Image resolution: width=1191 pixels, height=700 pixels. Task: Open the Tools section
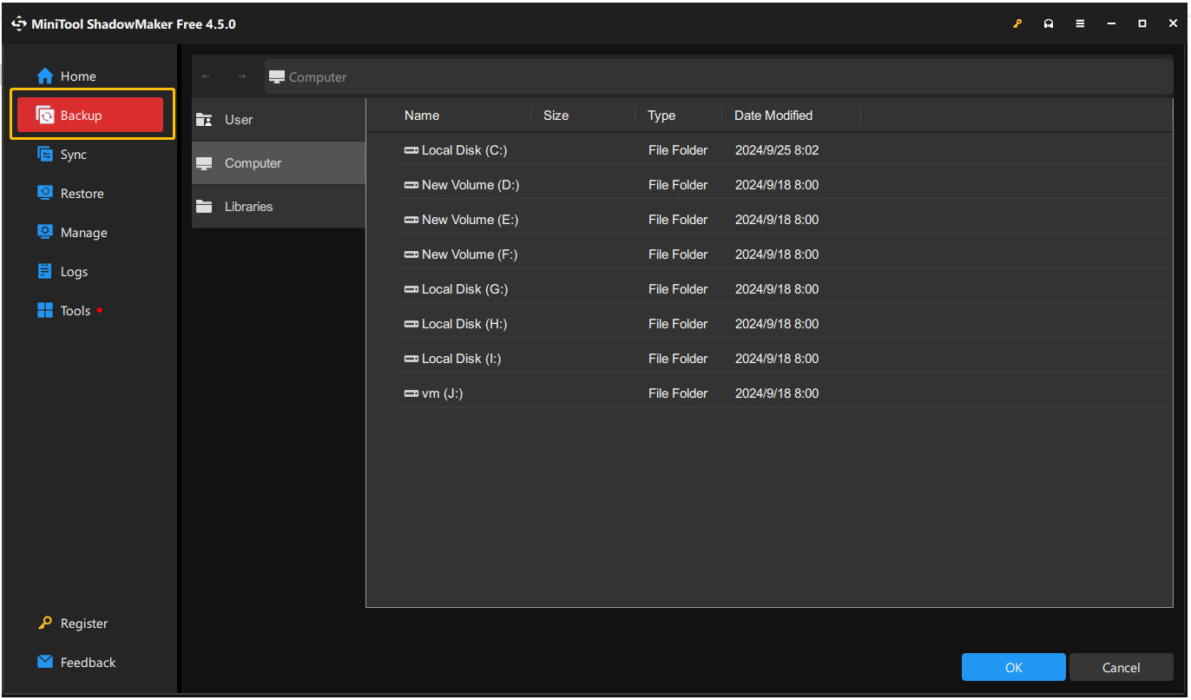76,311
